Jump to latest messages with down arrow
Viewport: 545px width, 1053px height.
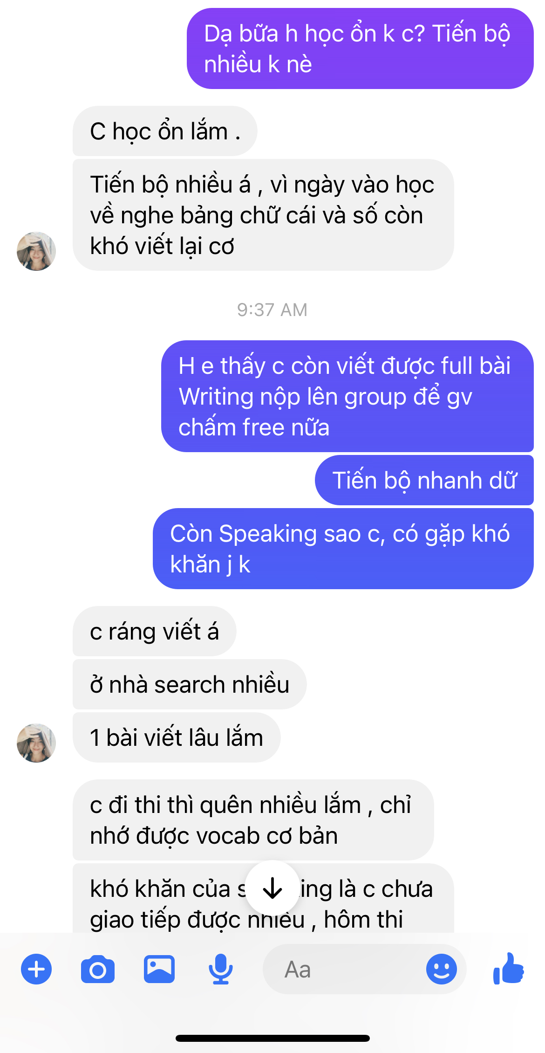click(x=272, y=888)
